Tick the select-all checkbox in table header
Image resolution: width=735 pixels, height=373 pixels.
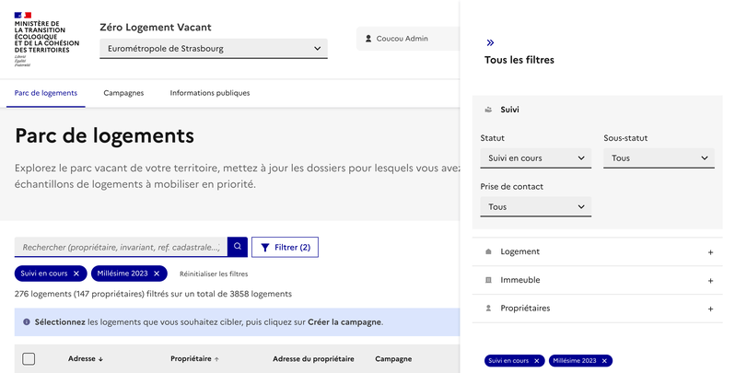[x=29, y=359]
